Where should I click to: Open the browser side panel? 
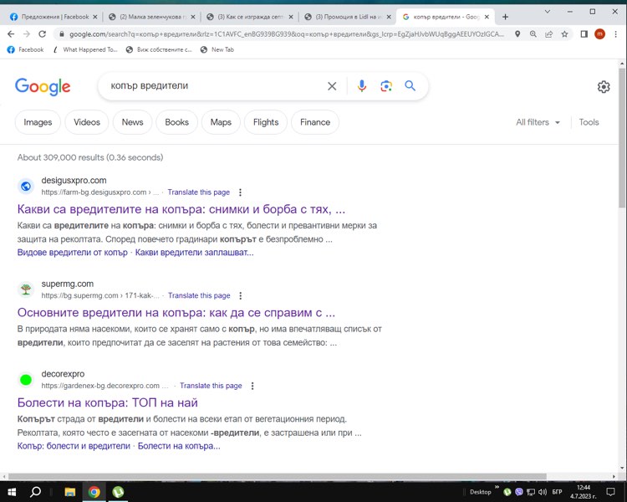click(x=584, y=34)
